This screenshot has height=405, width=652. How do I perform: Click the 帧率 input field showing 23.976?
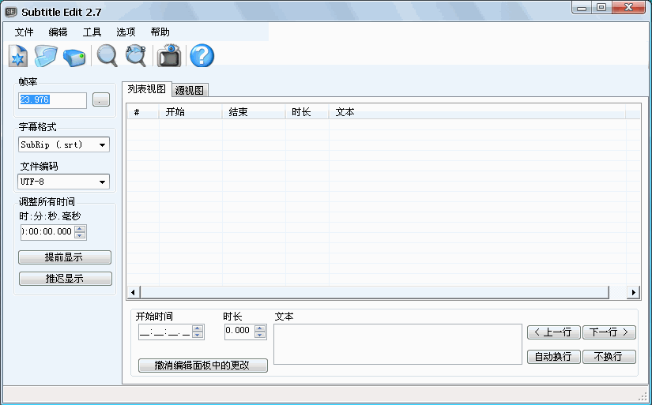tap(52, 100)
